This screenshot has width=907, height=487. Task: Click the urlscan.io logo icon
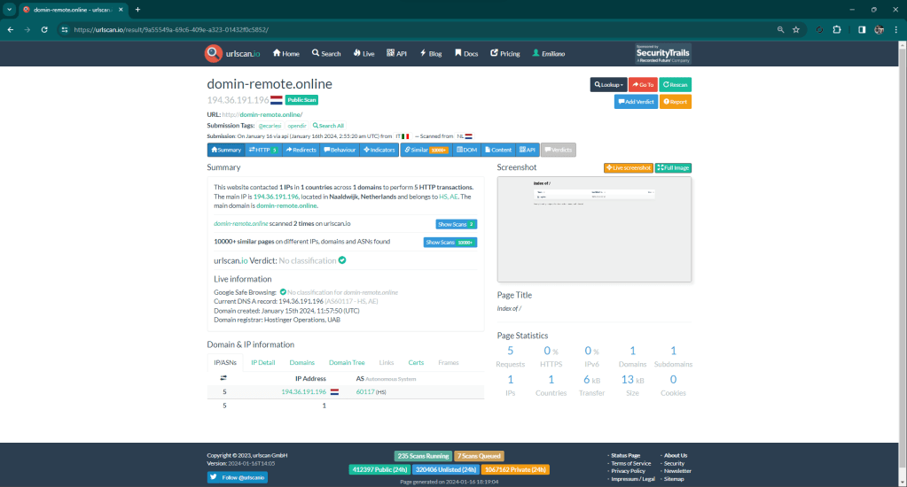tap(213, 53)
